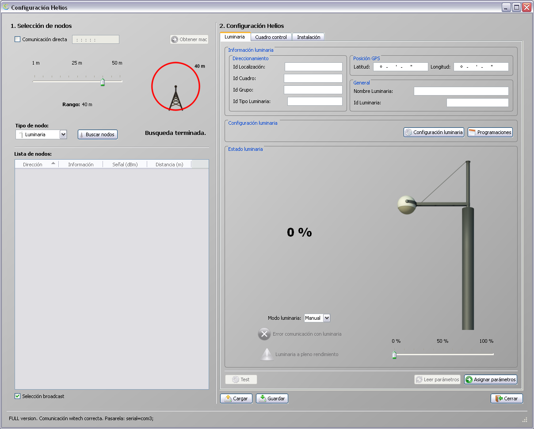Maximize the Configuración Helios window

(x=516, y=8)
